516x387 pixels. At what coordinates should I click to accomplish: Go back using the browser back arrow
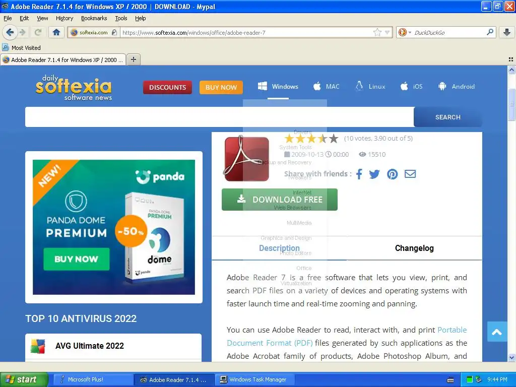tap(10, 32)
